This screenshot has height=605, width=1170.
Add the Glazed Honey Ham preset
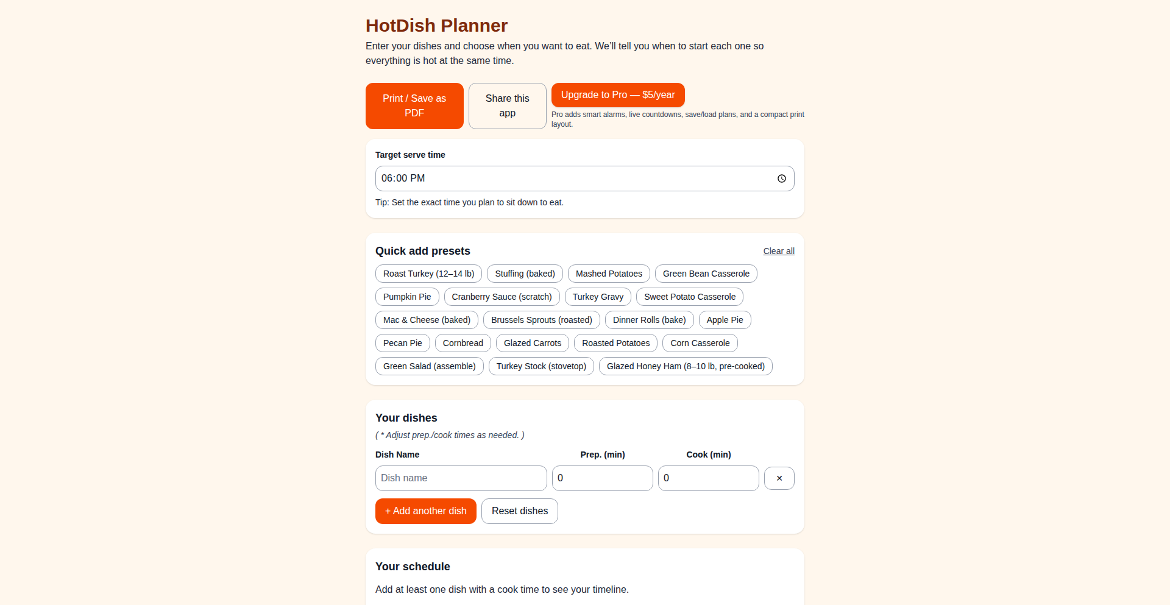685,366
